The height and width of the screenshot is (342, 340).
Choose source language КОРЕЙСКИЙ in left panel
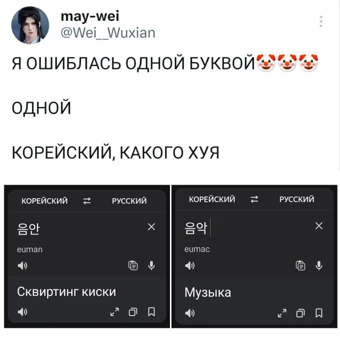(45, 201)
